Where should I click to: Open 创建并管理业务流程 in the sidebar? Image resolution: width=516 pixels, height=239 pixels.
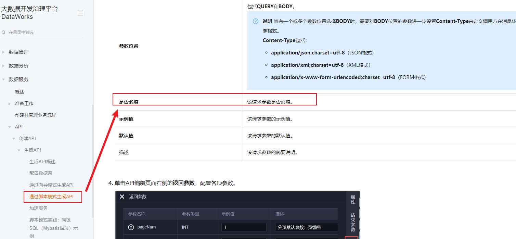click(x=36, y=115)
